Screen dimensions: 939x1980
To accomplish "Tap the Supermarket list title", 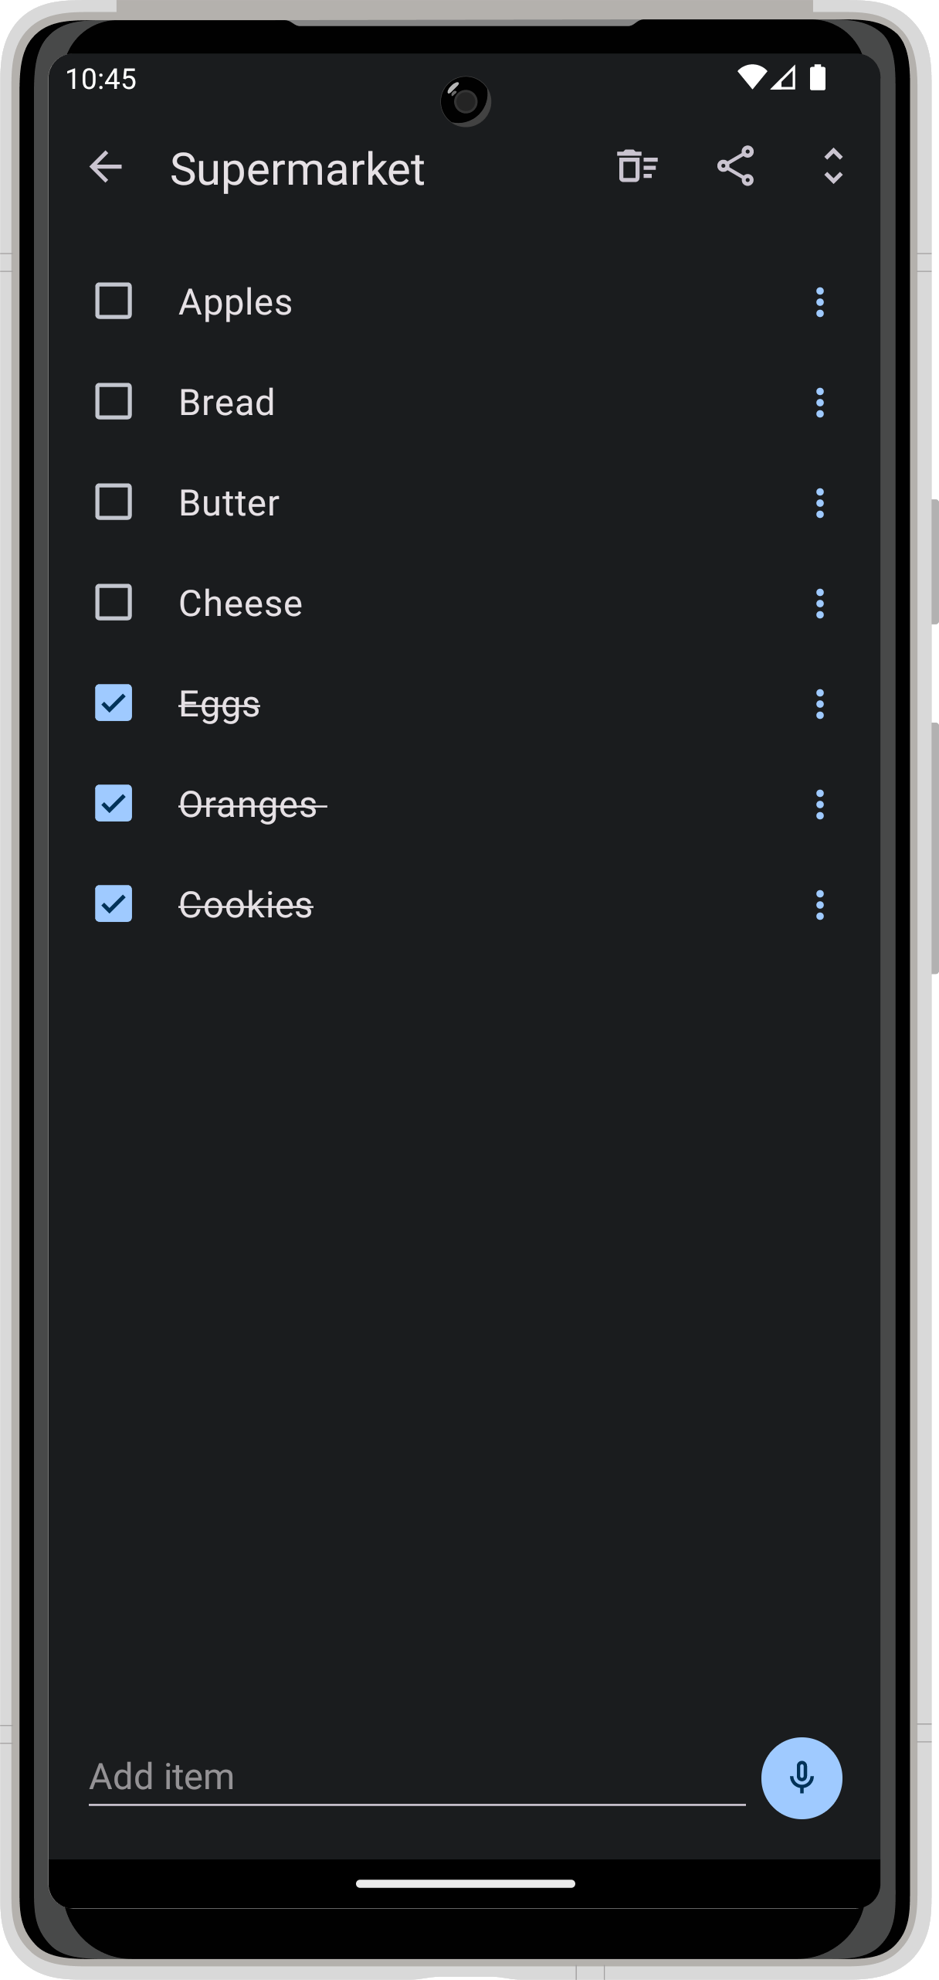I will (297, 169).
